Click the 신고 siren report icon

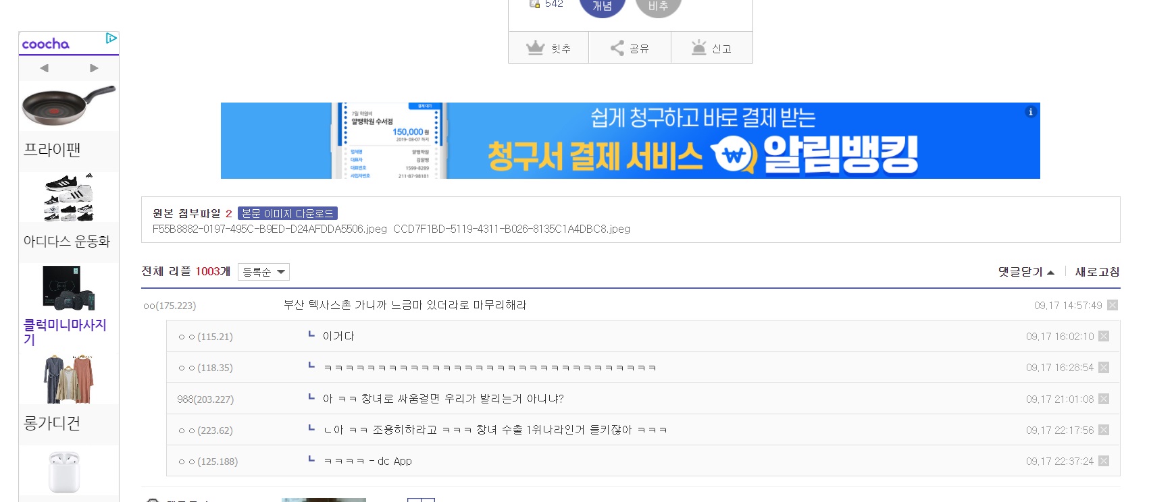(698, 47)
